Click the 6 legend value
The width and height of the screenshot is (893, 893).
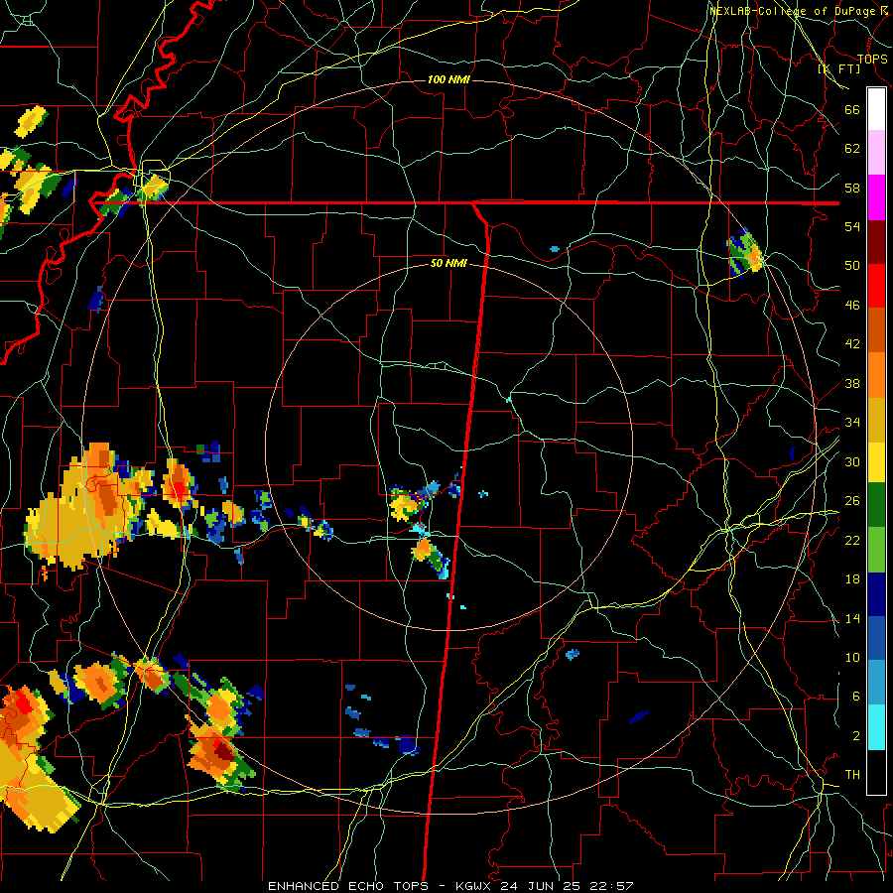856,697
